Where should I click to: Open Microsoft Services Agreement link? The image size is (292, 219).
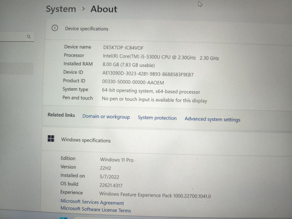pyautogui.click(x=92, y=202)
